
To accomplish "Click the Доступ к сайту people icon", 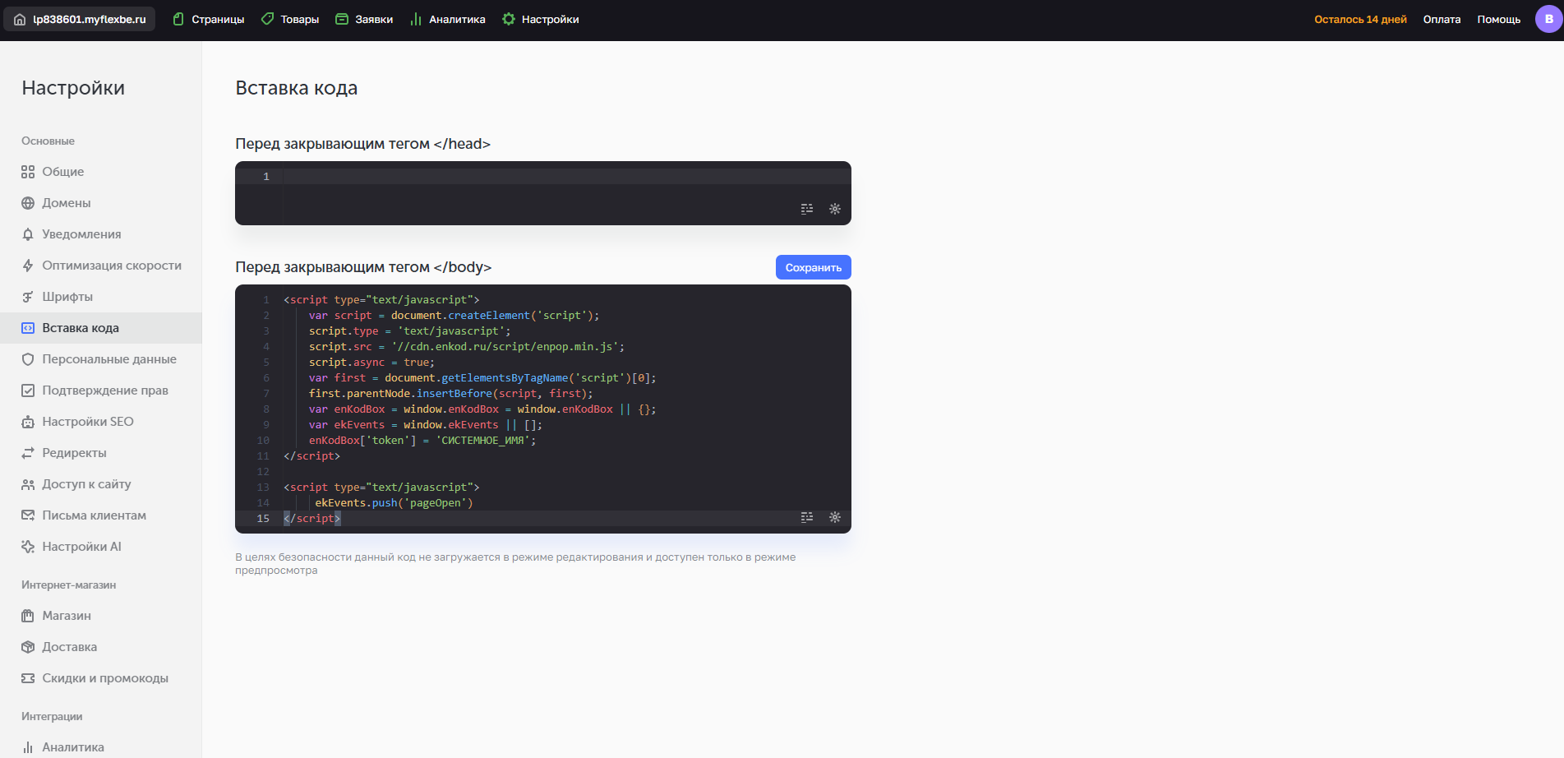I will point(28,484).
